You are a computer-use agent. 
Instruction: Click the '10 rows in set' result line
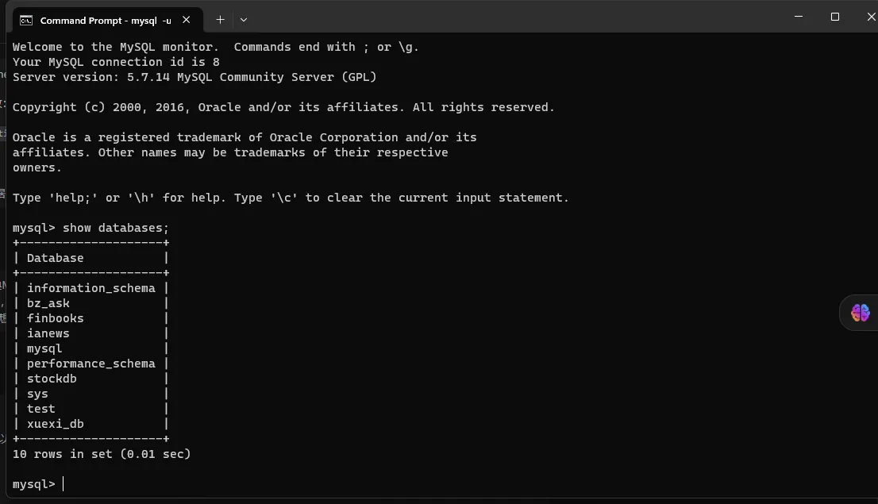(102, 454)
